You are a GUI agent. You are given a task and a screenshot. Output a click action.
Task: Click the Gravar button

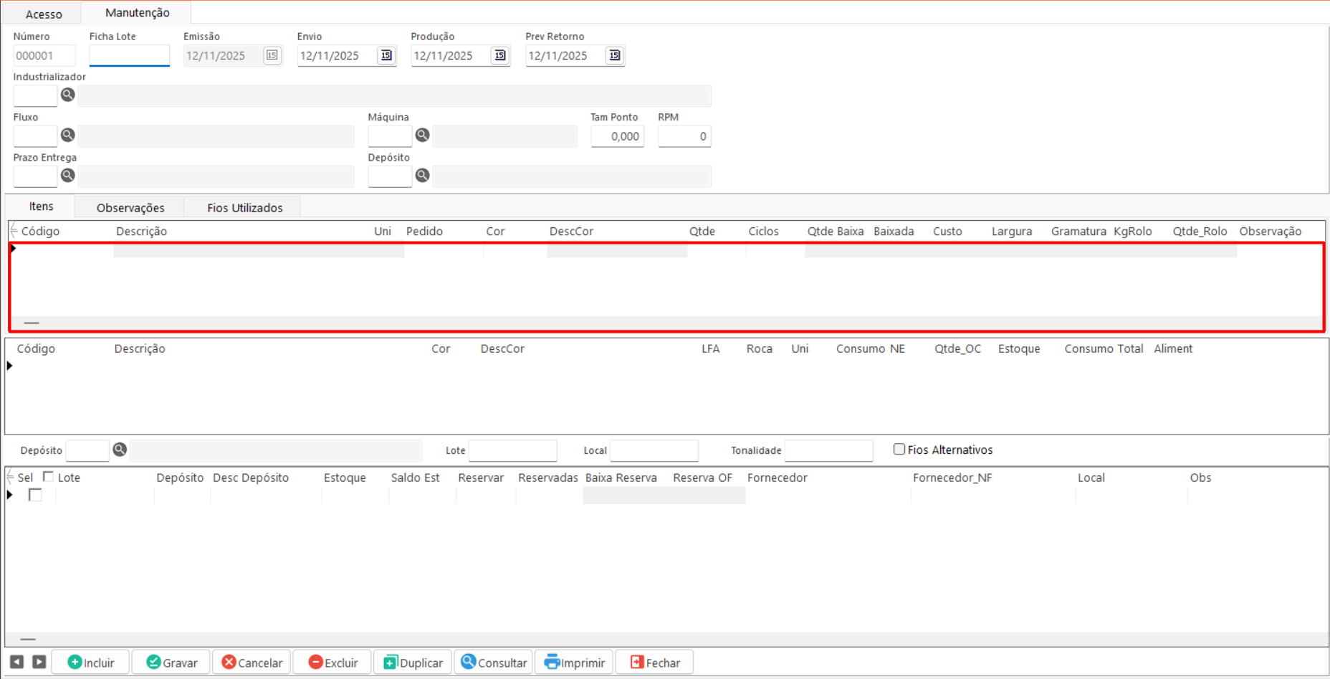(172, 663)
